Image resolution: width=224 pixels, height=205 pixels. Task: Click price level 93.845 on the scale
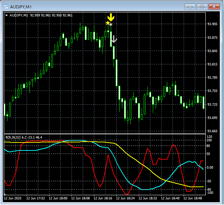(x=212, y=51)
